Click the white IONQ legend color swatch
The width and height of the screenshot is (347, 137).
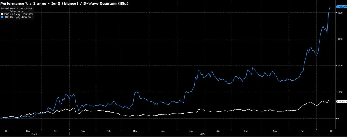pyautogui.click(x=2, y=14)
